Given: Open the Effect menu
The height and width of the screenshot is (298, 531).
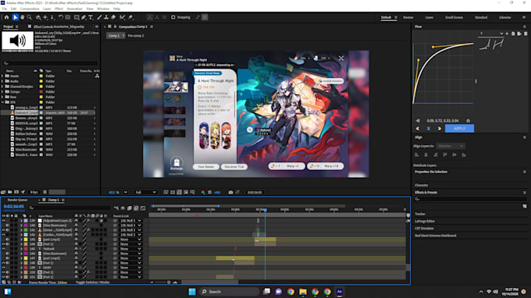Looking at the screenshot, I should pos(59,9).
